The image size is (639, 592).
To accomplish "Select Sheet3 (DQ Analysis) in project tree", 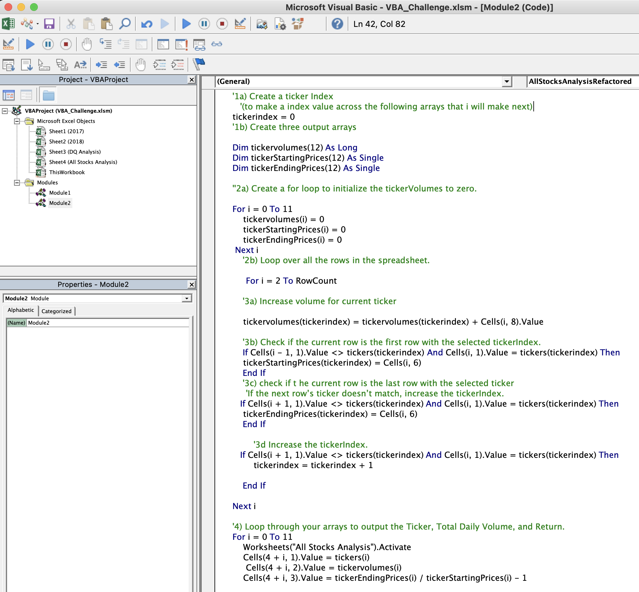I will pyautogui.click(x=75, y=152).
